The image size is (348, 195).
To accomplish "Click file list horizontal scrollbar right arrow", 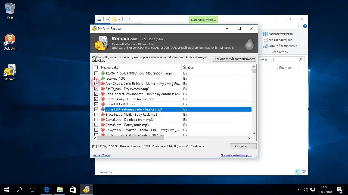I will pyautogui.click(x=249, y=138).
